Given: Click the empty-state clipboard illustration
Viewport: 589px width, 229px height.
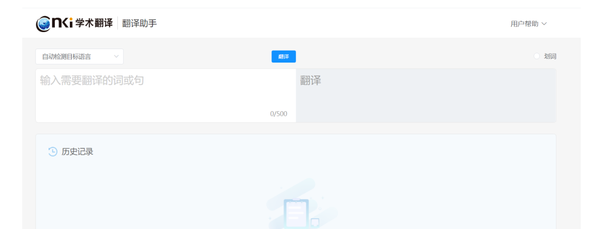Looking at the screenshot, I should pyautogui.click(x=296, y=213).
